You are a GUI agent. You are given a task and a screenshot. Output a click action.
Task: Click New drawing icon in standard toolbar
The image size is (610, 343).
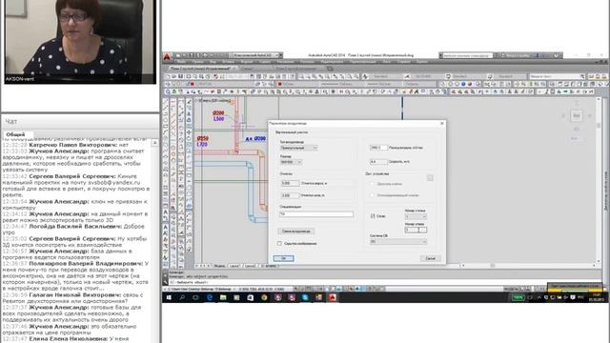[x=168, y=76]
